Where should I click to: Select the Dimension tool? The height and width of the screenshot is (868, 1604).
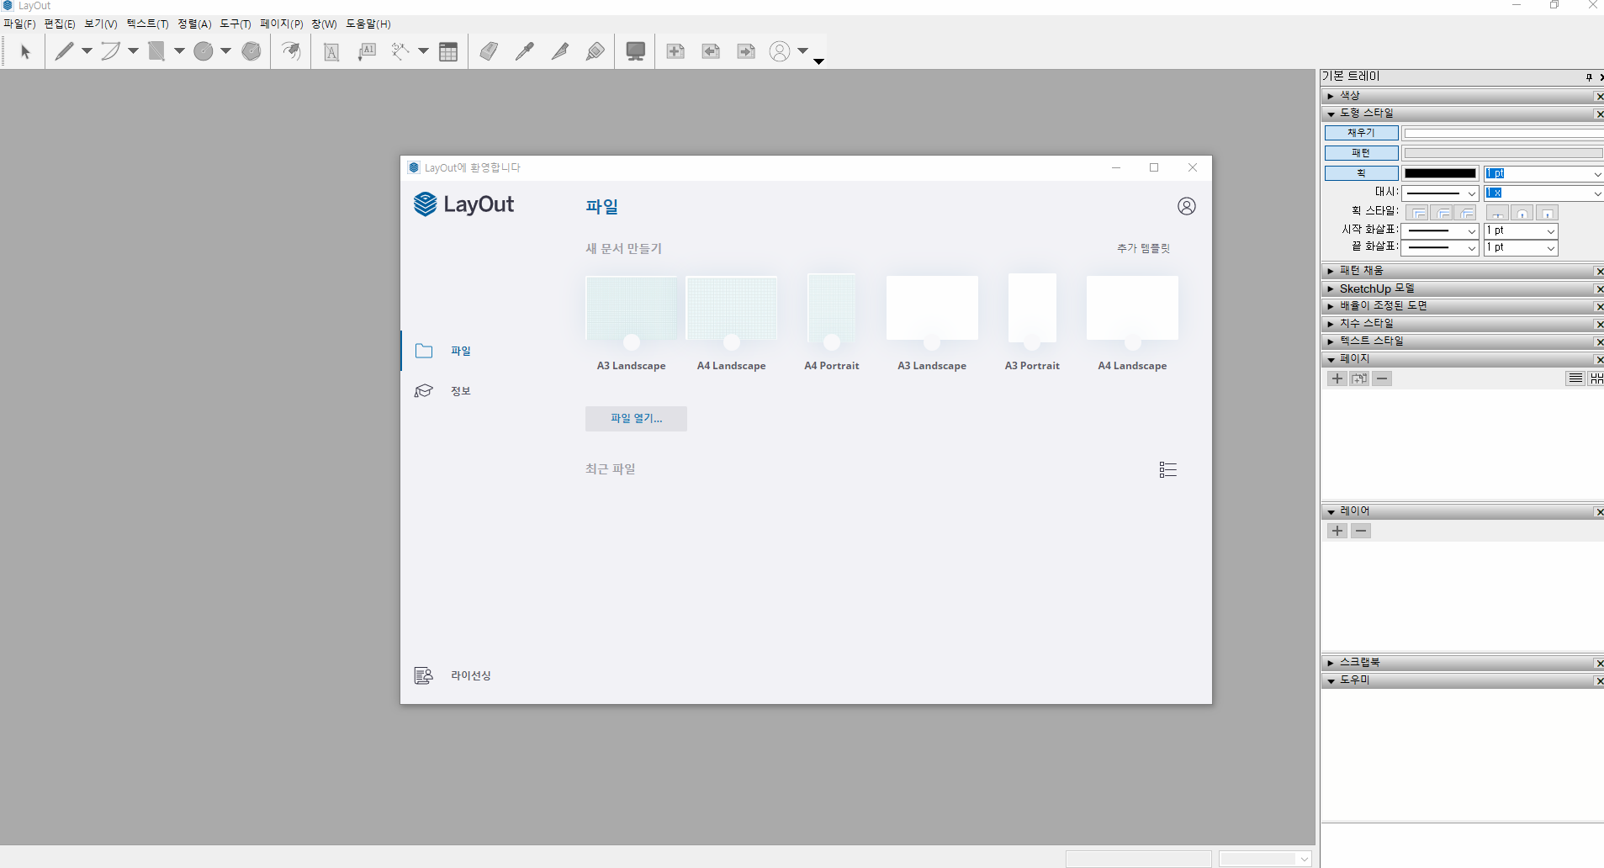point(400,52)
